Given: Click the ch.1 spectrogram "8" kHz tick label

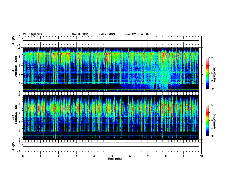Looking at the screenshot, I should pyautogui.click(x=20, y=57).
